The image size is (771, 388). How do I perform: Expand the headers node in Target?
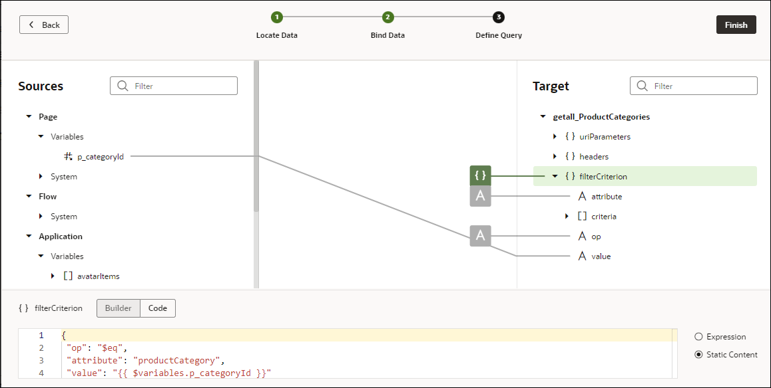point(555,156)
